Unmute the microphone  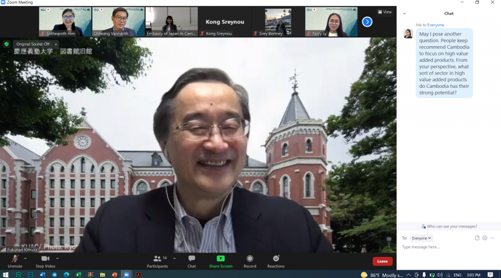[x=15, y=260]
